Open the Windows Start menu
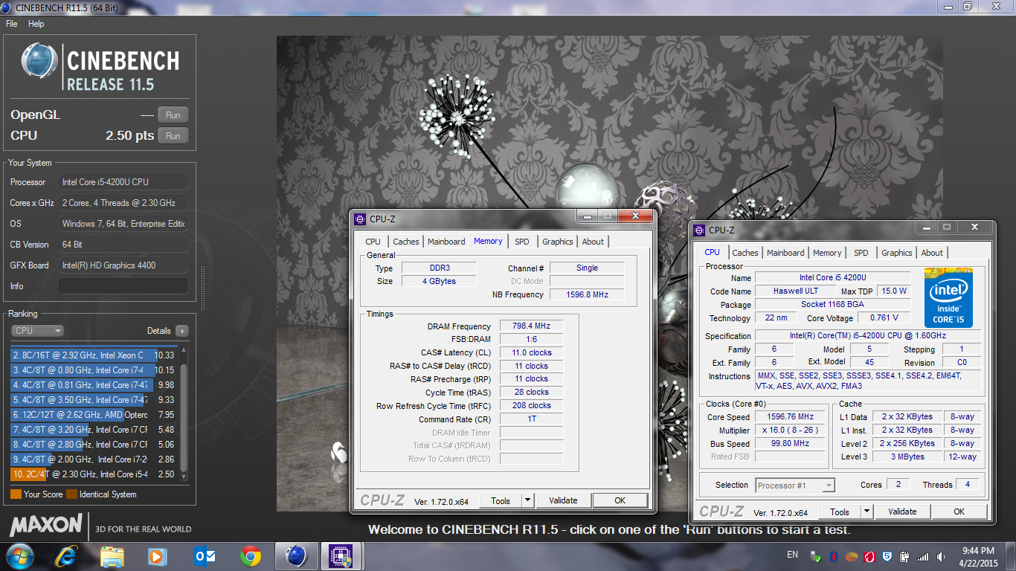This screenshot has width=1016, height=571. pos(19,556)
